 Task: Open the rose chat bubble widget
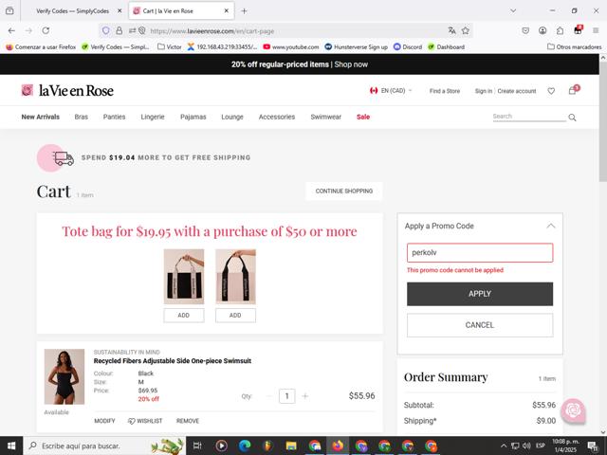[x=573, y=410]
